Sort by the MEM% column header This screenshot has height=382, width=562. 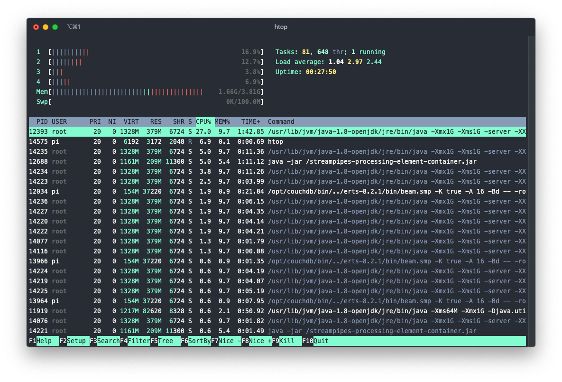222,121
